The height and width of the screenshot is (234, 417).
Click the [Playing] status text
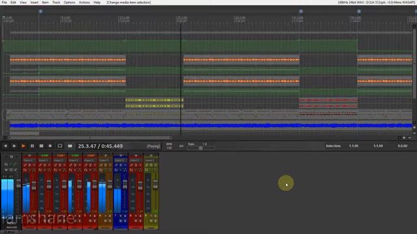point(154,146)
